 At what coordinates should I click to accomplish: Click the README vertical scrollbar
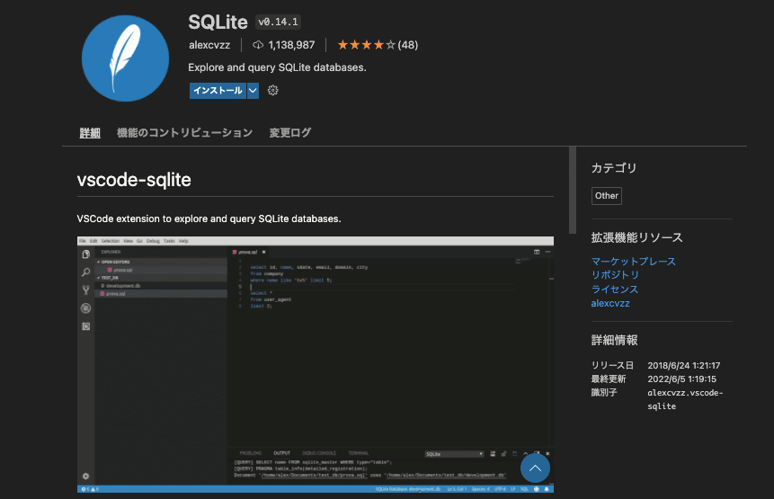pos(573,190)
